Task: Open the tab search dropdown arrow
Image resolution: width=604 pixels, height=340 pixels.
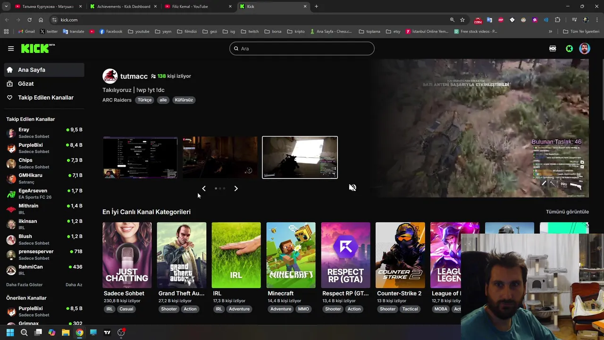Action: click(6, 7)
